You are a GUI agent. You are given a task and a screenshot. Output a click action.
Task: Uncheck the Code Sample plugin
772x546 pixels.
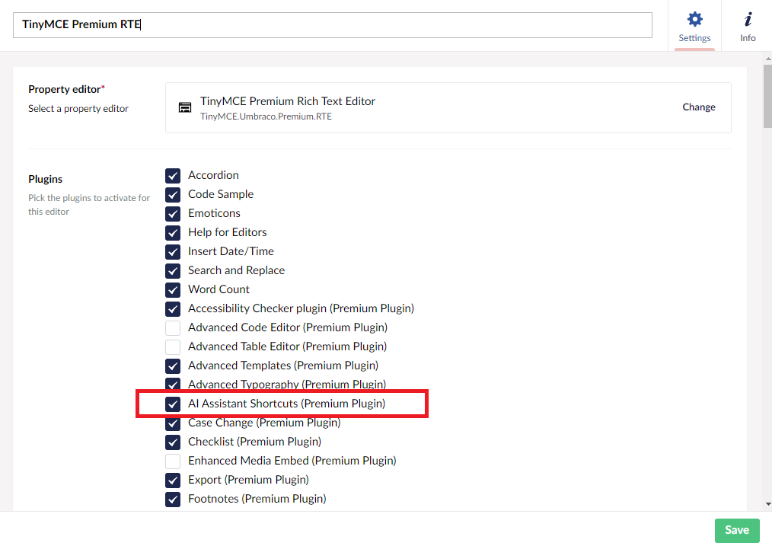point(173,194)
